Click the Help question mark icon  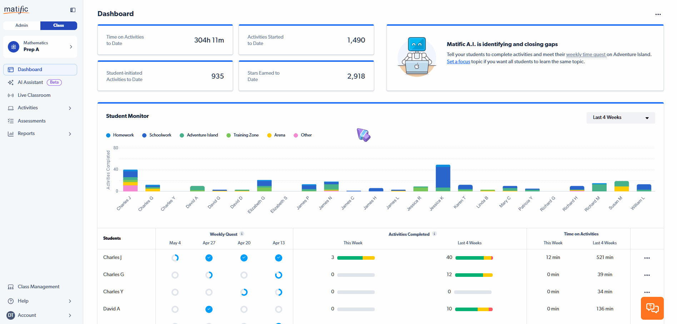(x=11, y=301)
